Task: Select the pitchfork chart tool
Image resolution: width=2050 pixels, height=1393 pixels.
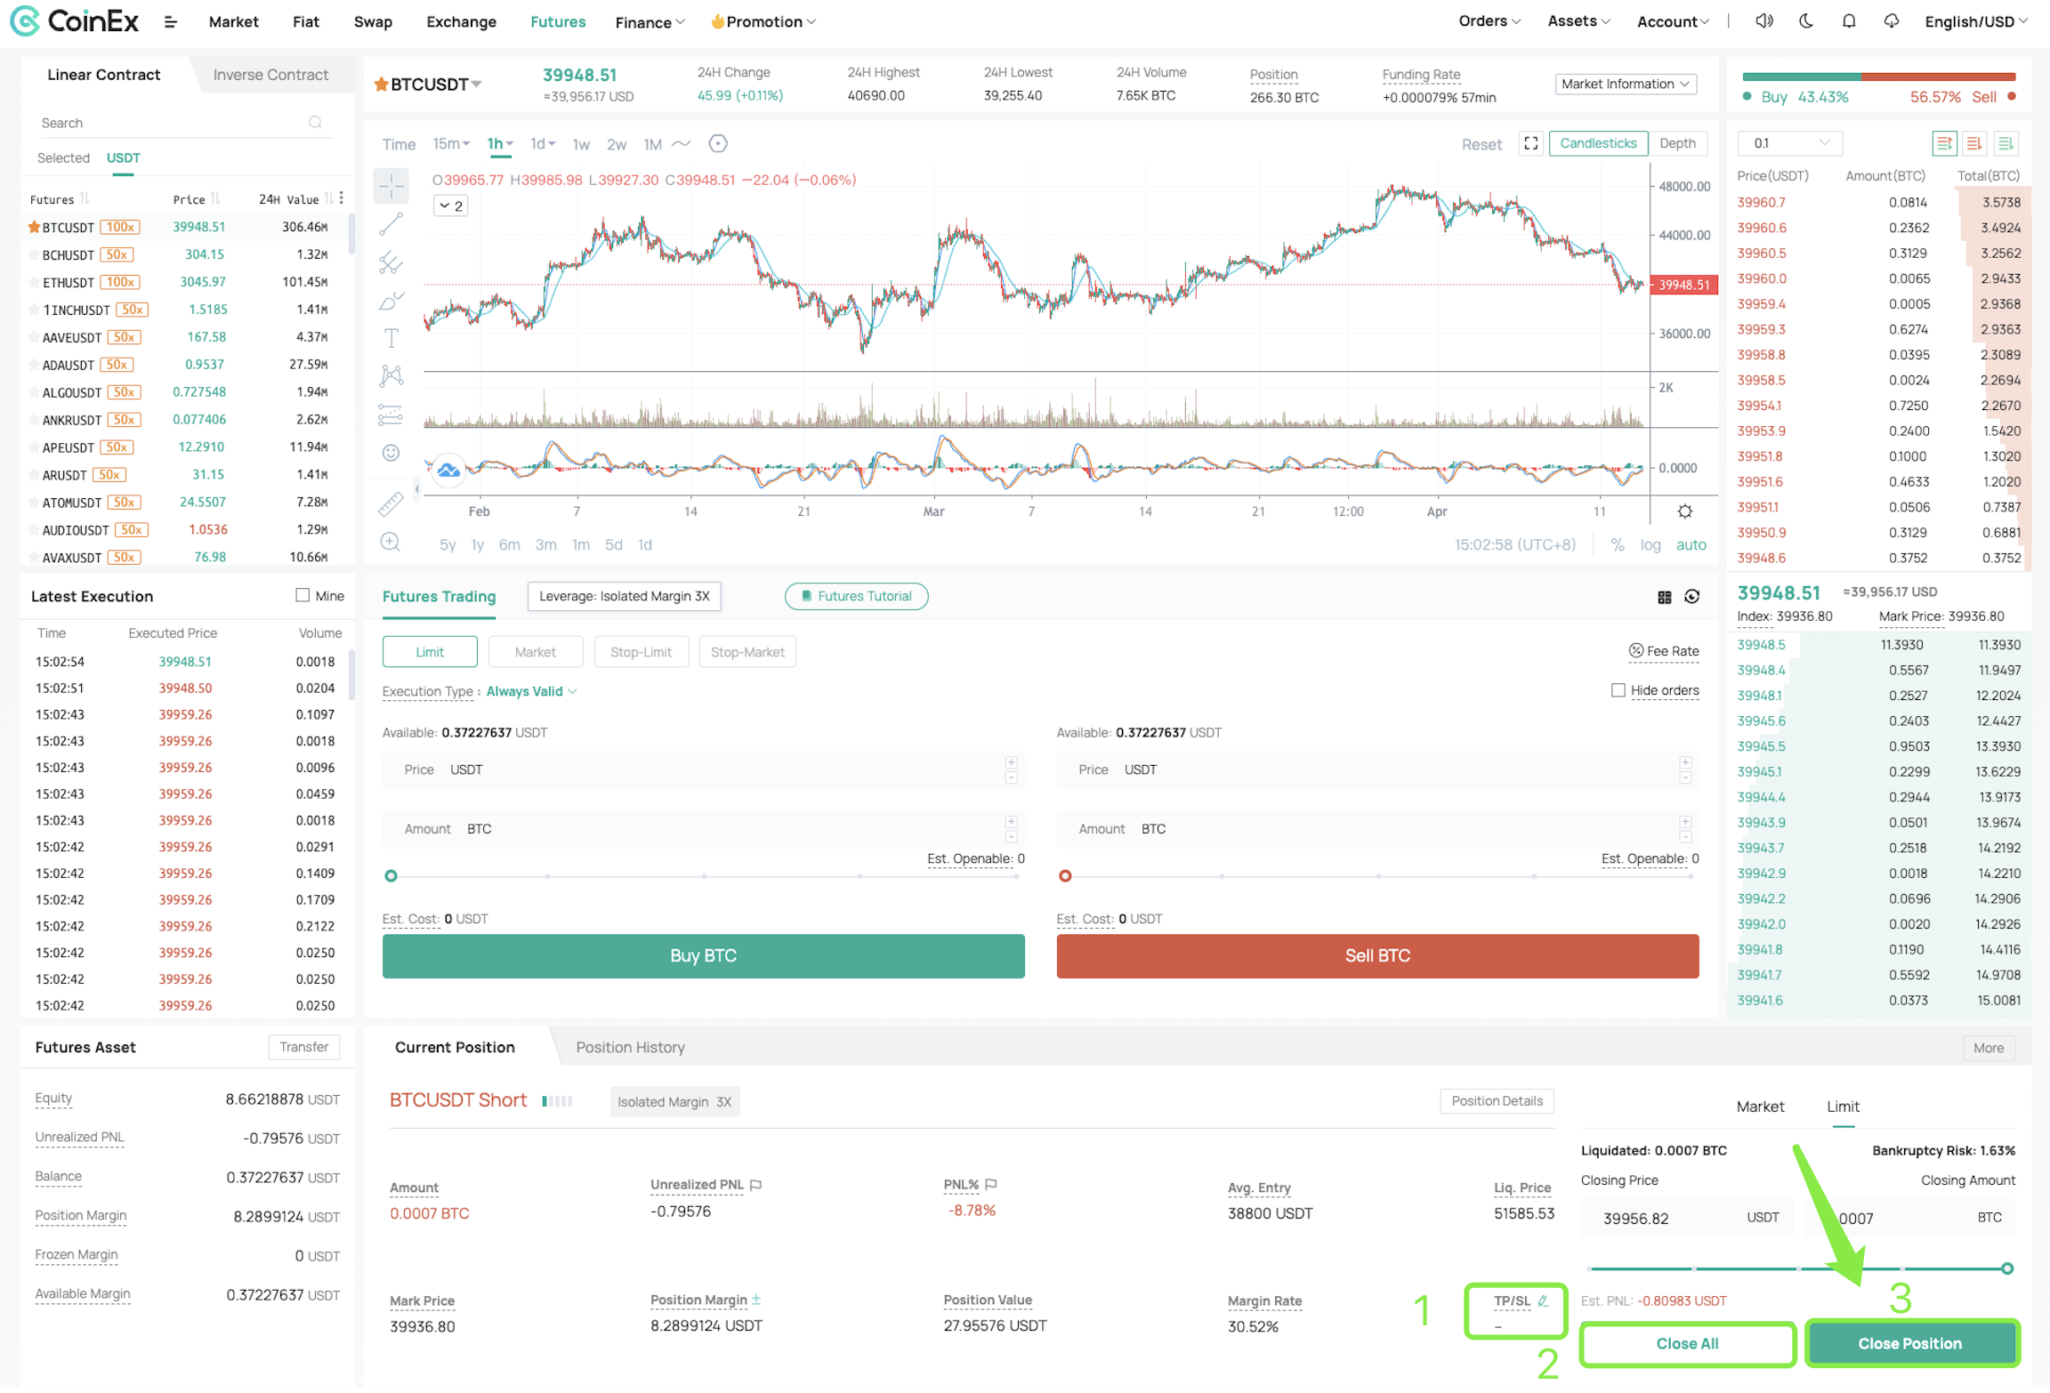Action: pos(391,262)
